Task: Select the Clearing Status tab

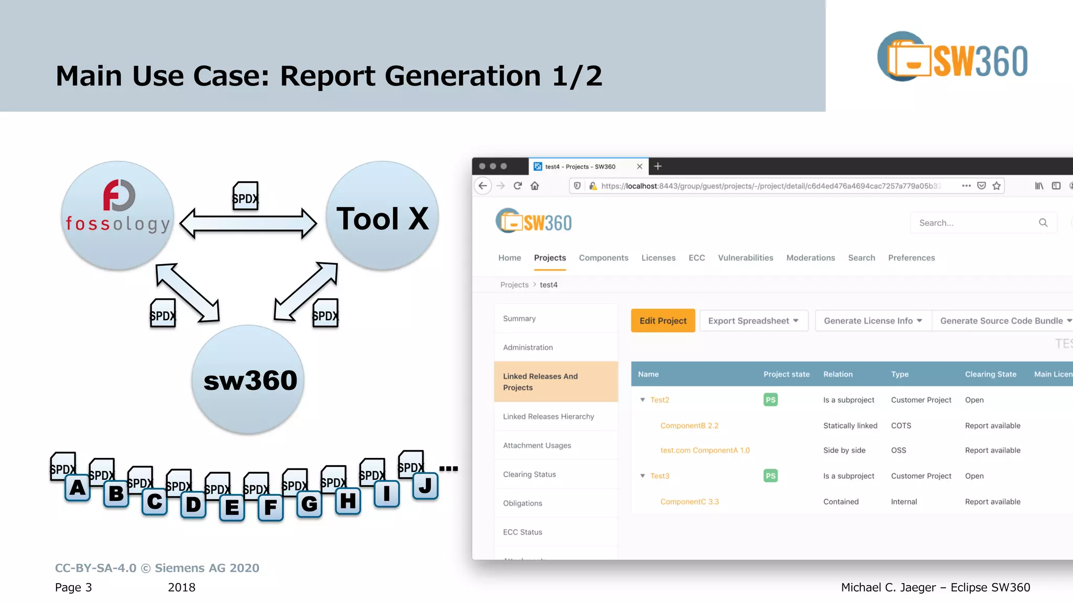Action: click(x=556, y=474)
